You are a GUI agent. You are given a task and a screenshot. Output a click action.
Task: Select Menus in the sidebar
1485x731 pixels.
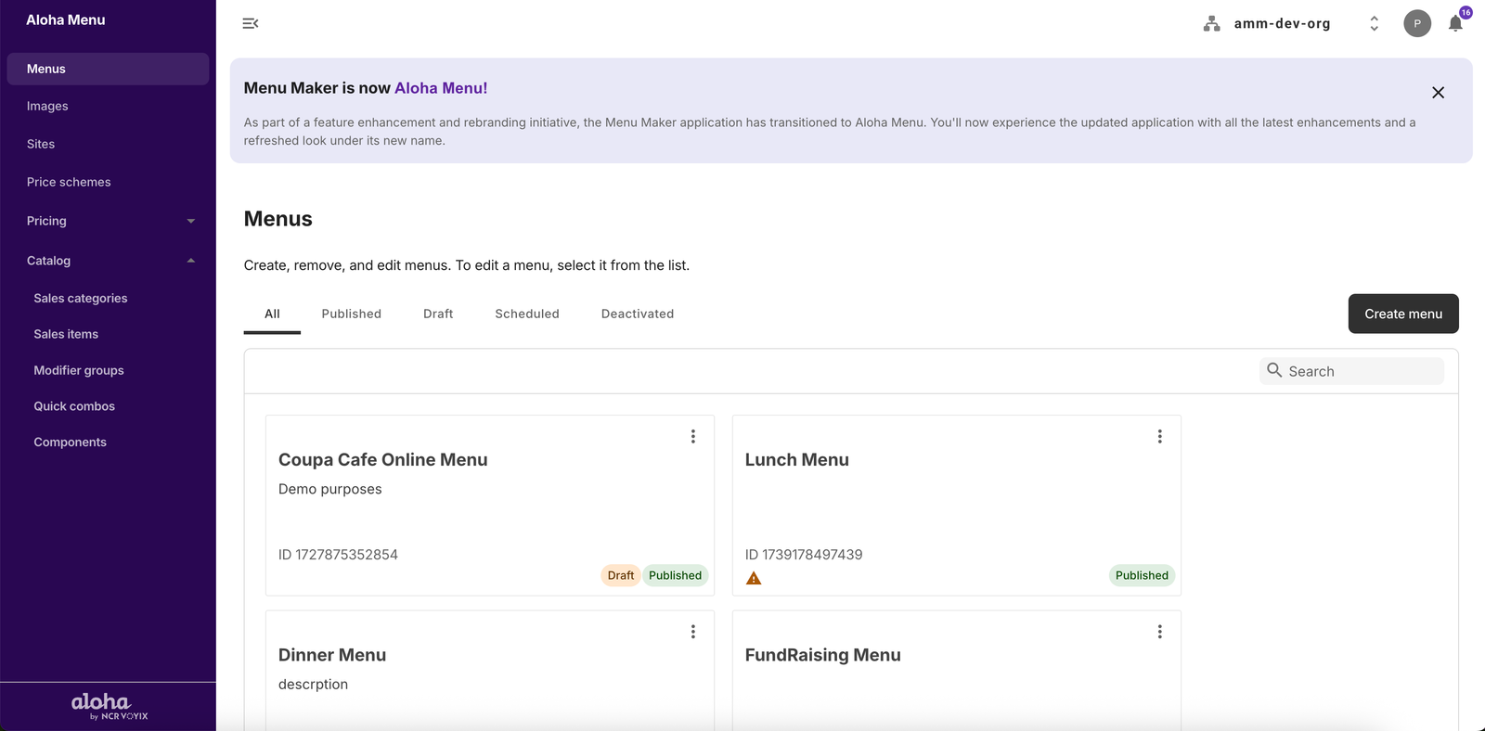click(x=108, y=69)
